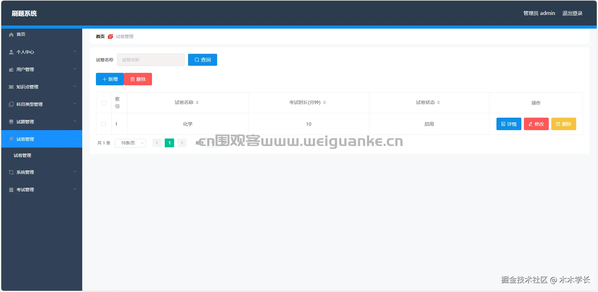The height and width of the screenshot is (292, 598).
Task: Open 首页 in the sidebar
Action: 42,35
